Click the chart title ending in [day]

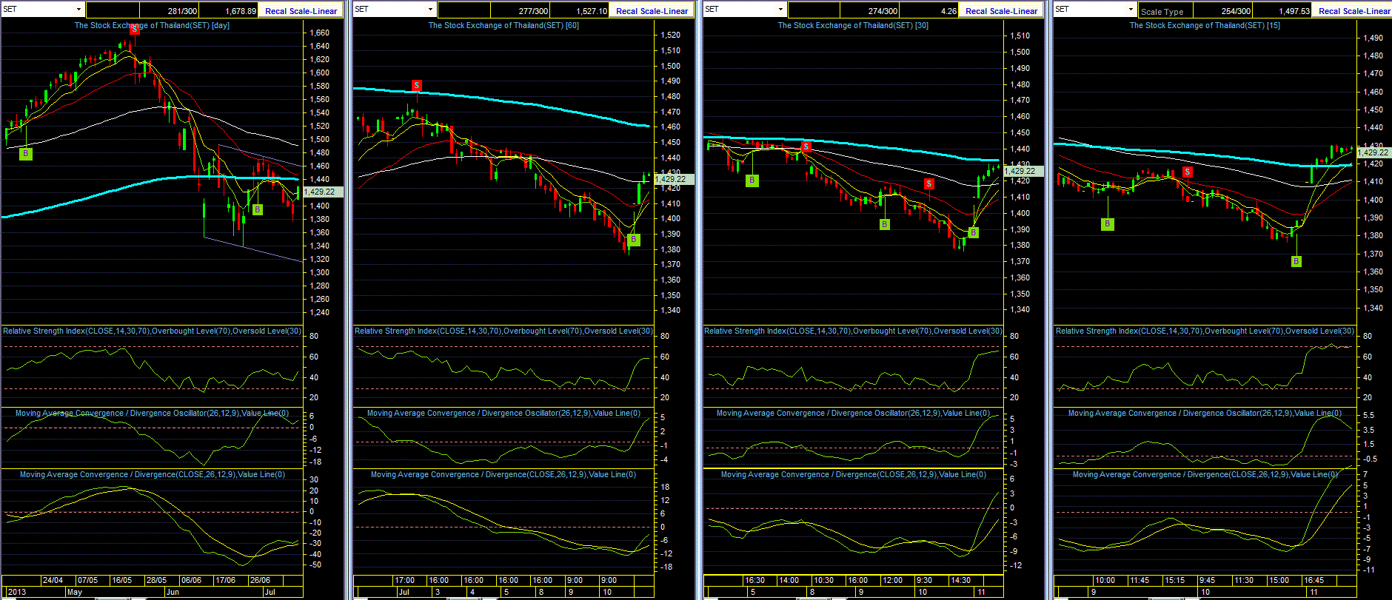tap(152, 25)
